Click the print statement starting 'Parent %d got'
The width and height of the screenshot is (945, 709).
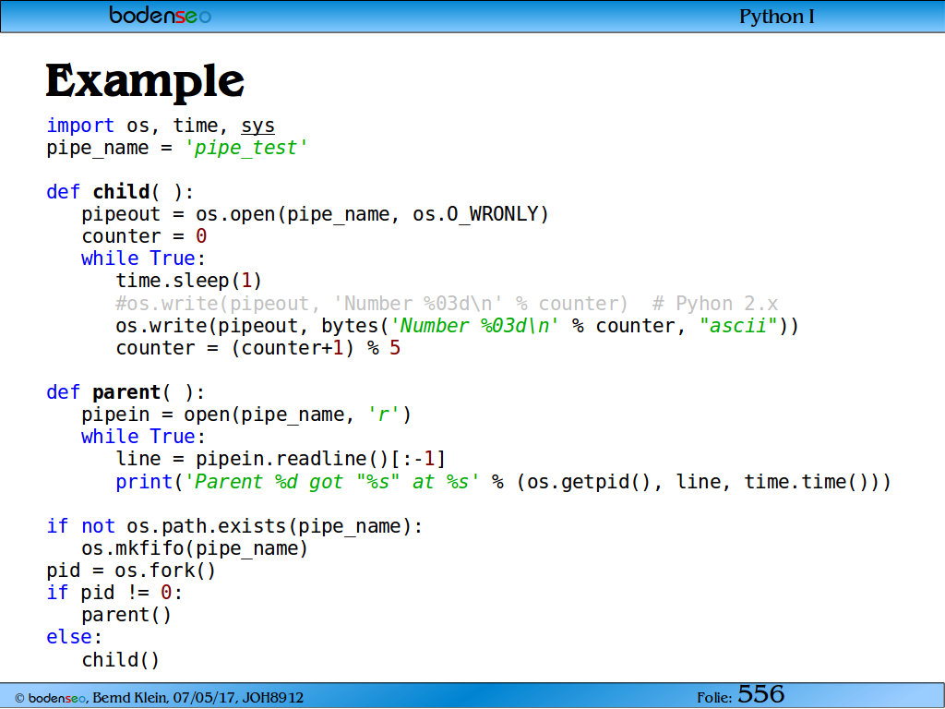coord(503,482)
